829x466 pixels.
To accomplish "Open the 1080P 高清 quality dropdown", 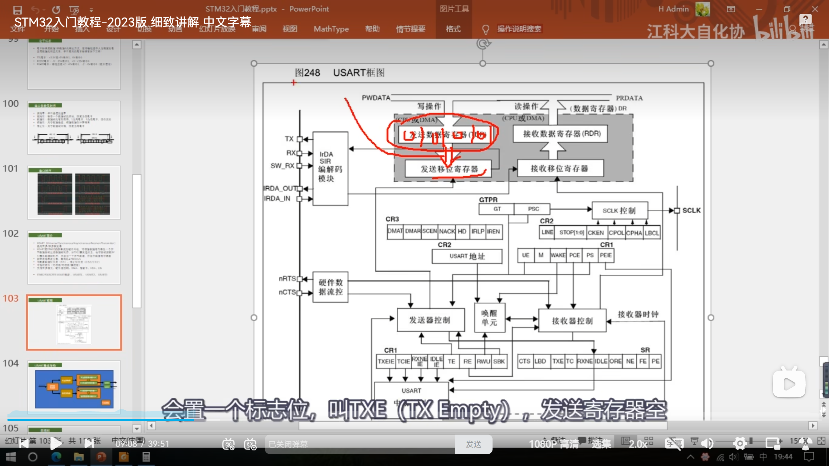I will coord(554,444).
